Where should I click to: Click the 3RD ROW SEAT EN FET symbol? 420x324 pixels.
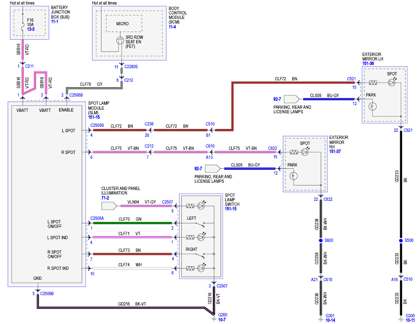tap(119, 41)
